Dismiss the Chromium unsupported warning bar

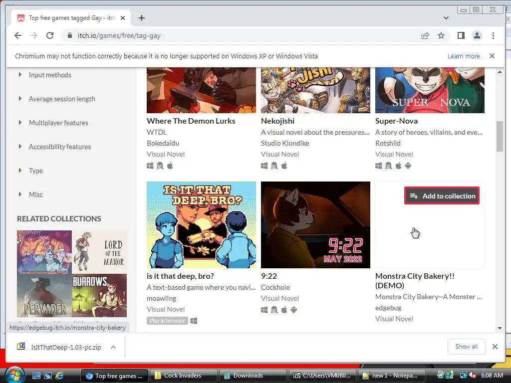[492, 56]
